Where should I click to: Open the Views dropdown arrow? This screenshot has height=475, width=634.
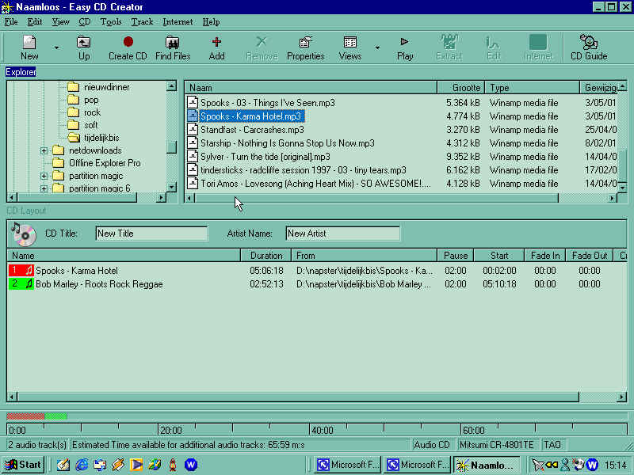[x=377, y=47]
